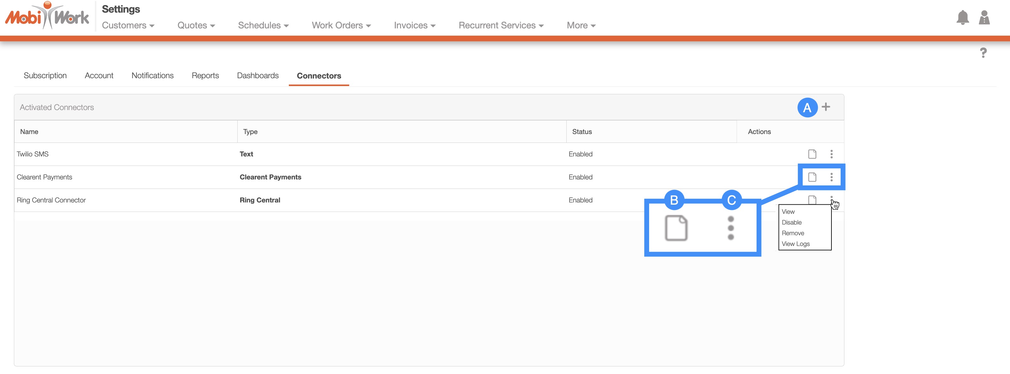Screen dimensions: 1010x374
Task: Open Twilio SMS three-dot actions menu
Action: pos(831,154)
